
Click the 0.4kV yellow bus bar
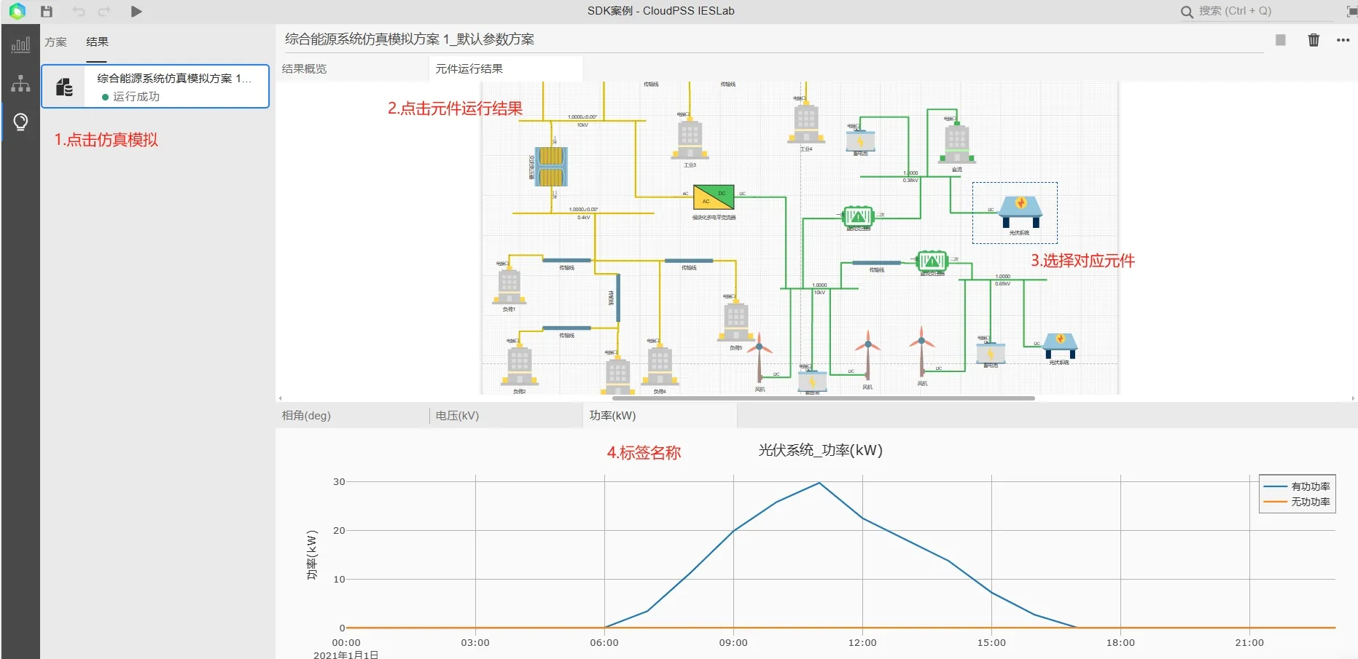(583, 213)
